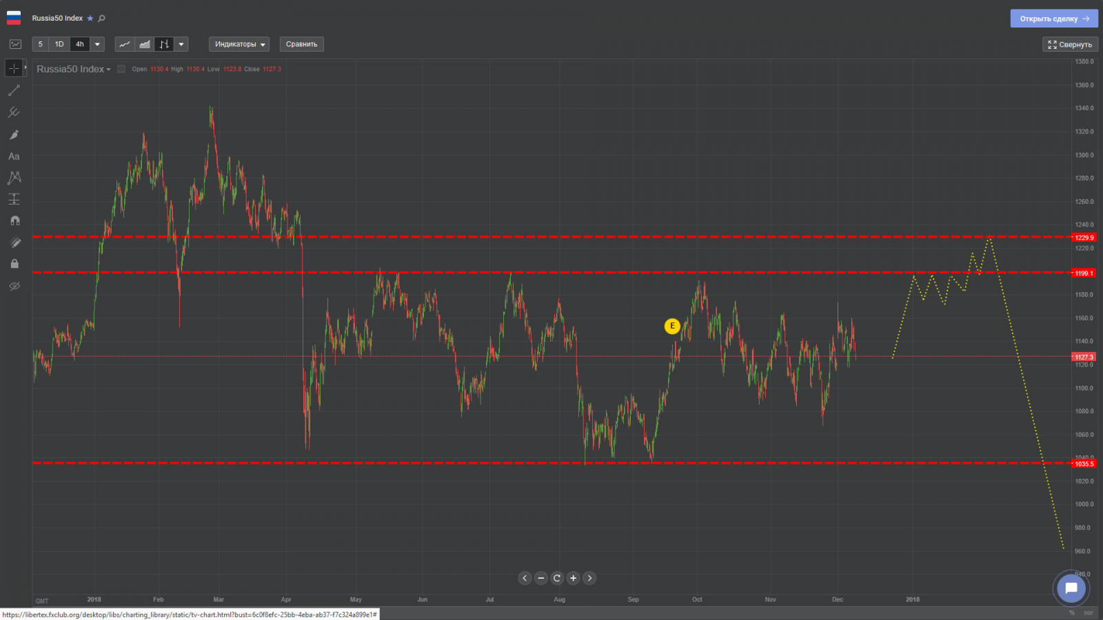Activate the Aa text annotation tool

point(14,156)
